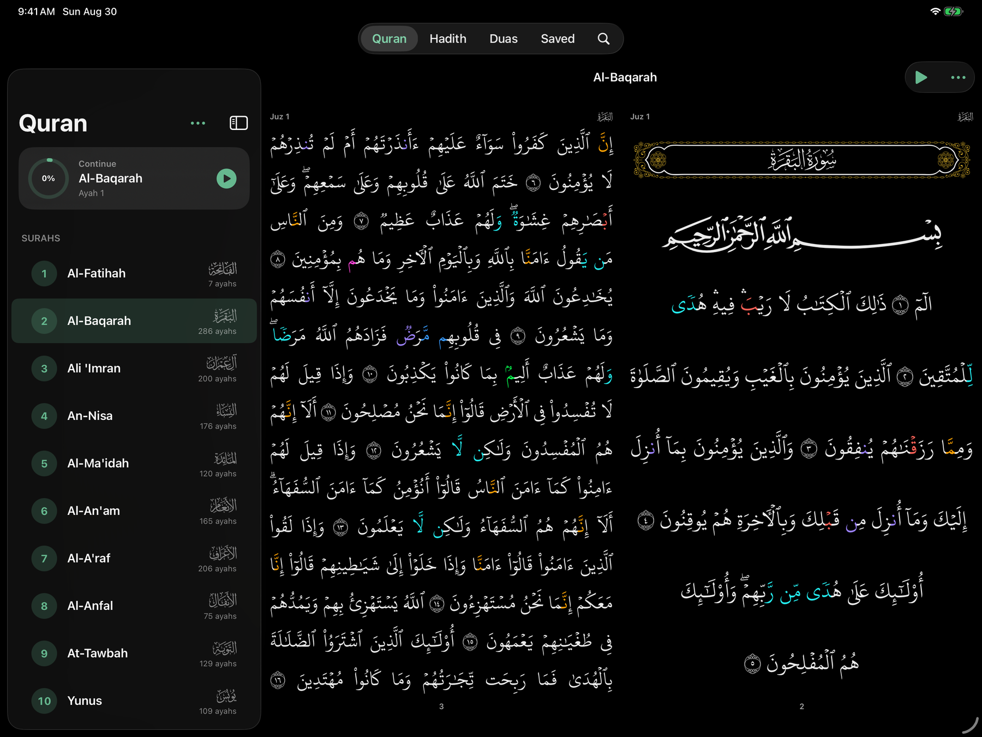982x737 pixels.
Task: Click the '7 ayahs' count text
Action: [x=222, y=284]
